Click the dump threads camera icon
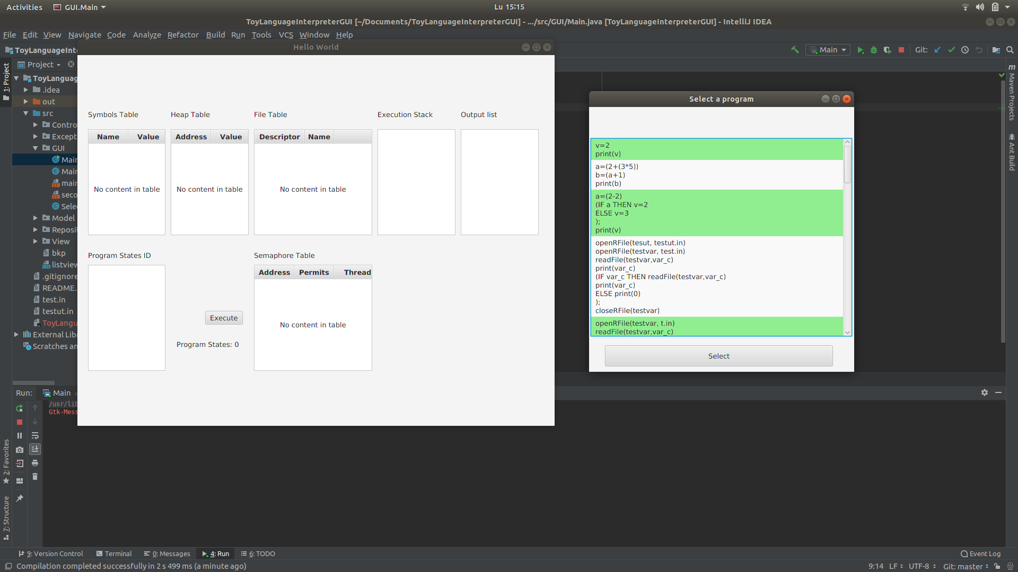This screenshot has height=572, width=1018. click(20, 450)
